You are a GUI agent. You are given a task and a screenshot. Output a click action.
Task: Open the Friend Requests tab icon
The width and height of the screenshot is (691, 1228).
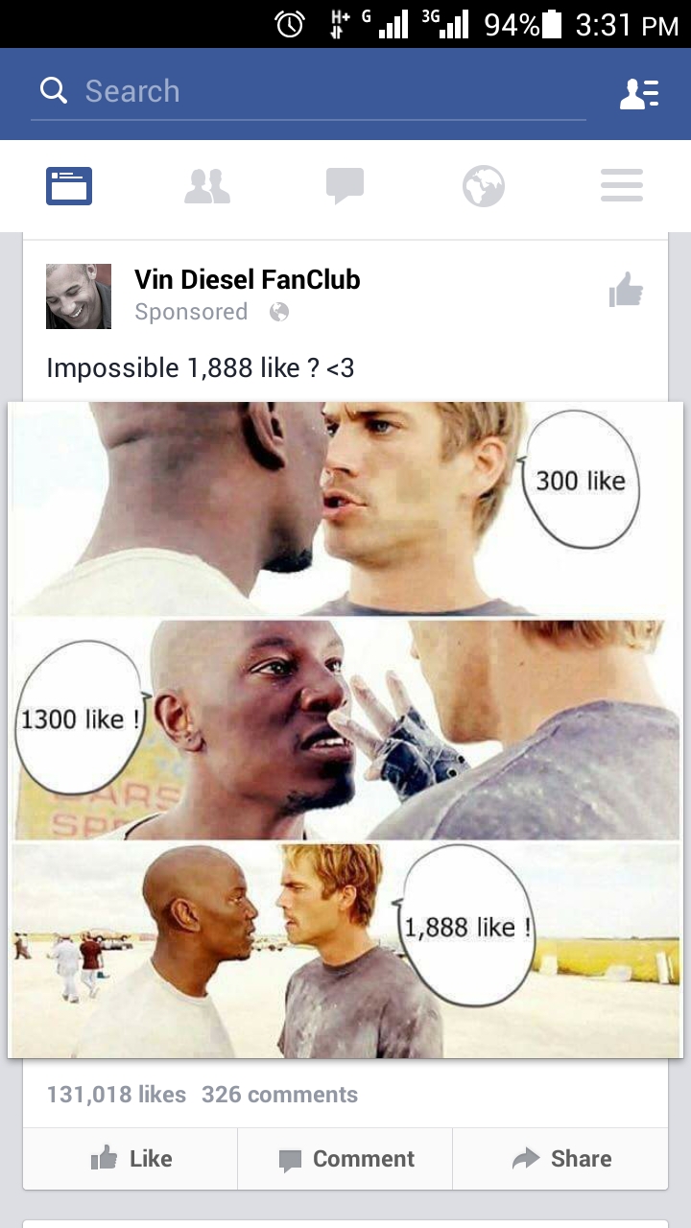(x=207, y=186)
